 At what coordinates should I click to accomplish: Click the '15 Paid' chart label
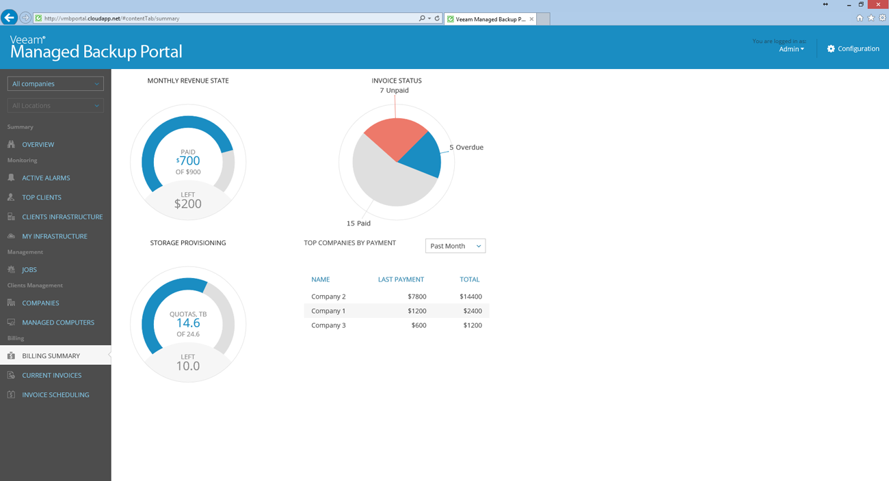click(358, 223)
